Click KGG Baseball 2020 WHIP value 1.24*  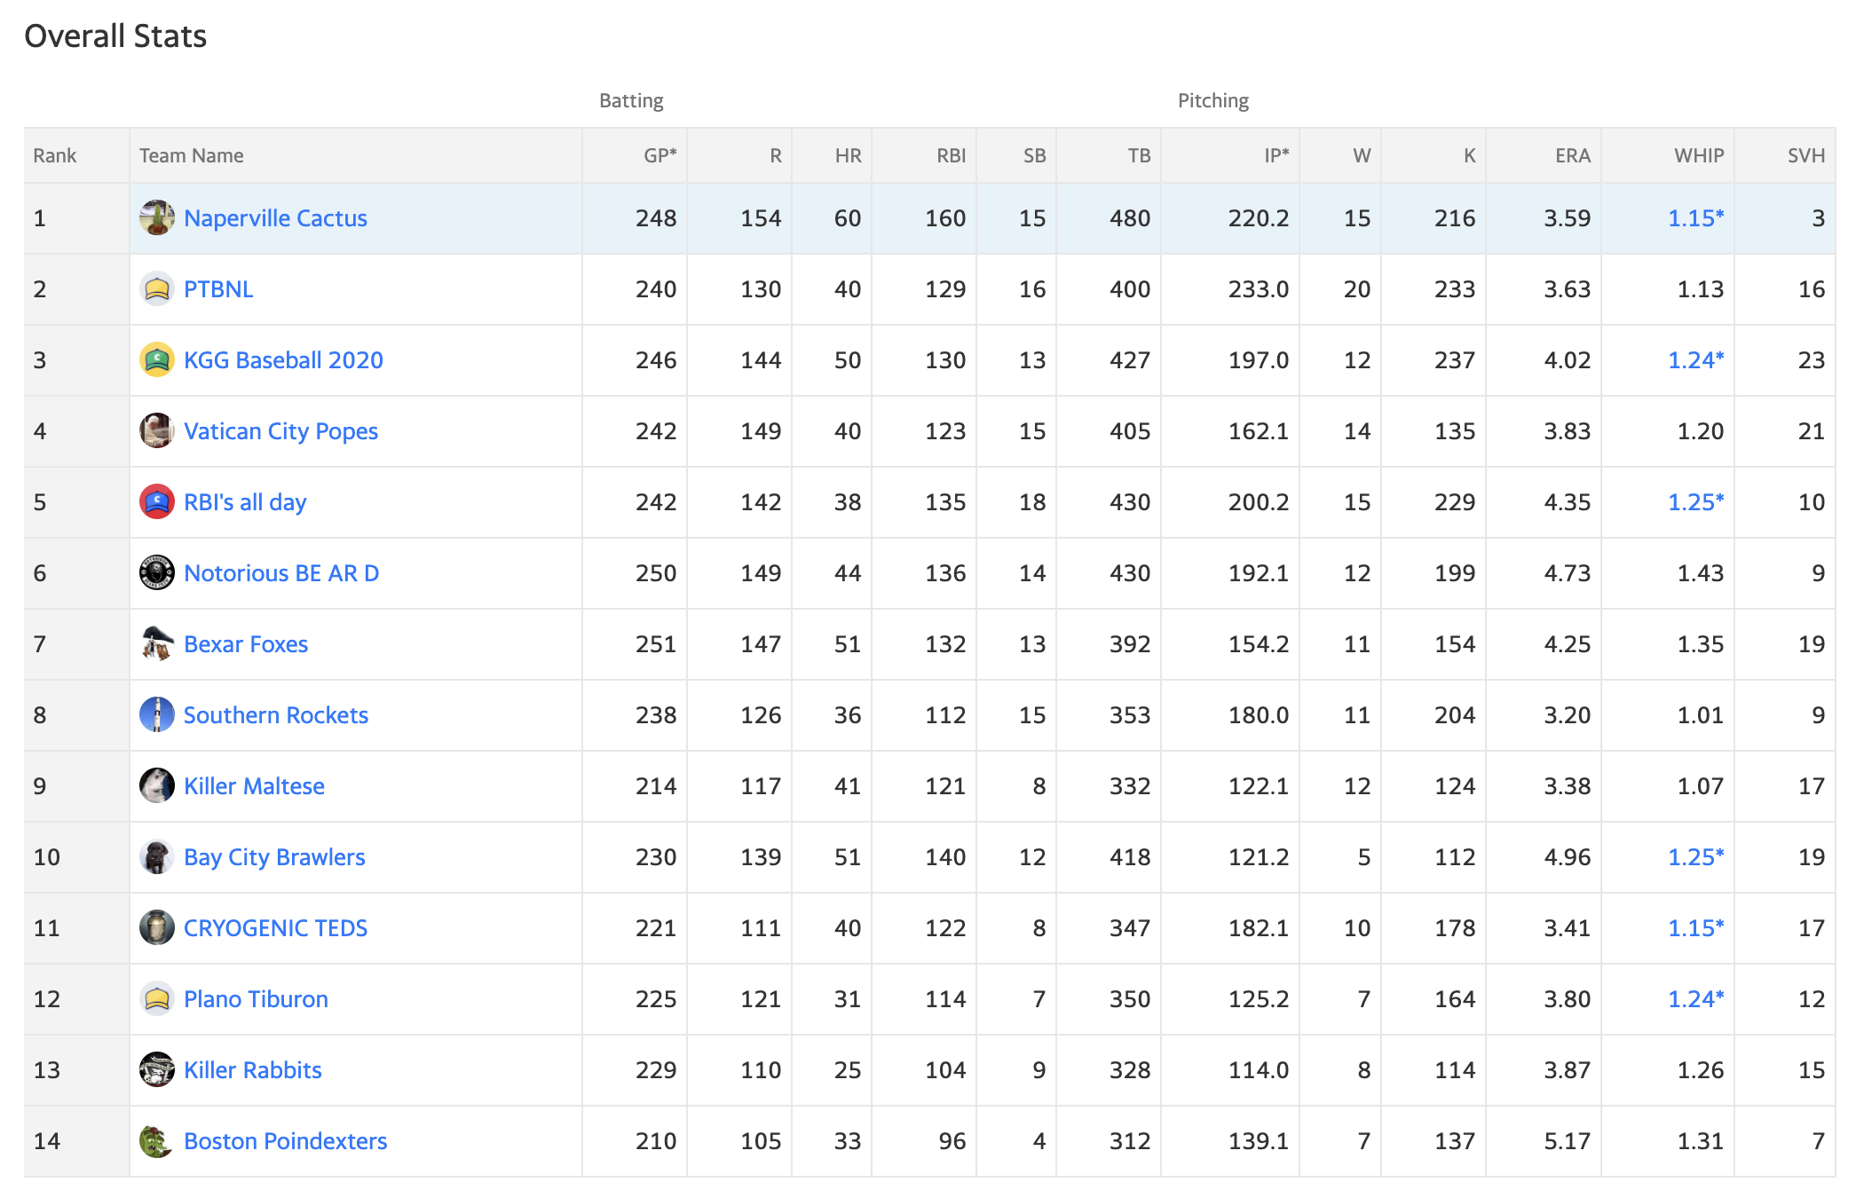coord(1695,360)
